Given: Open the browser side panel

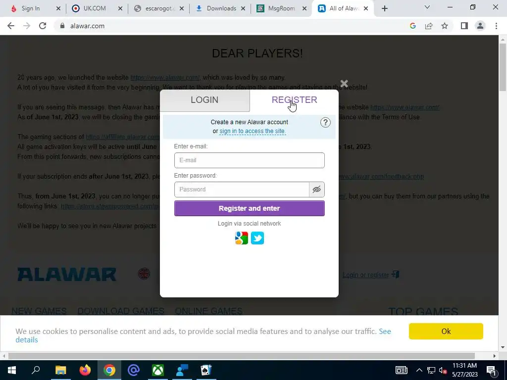Looking at the screenshot, I should (x=464, y=26).
